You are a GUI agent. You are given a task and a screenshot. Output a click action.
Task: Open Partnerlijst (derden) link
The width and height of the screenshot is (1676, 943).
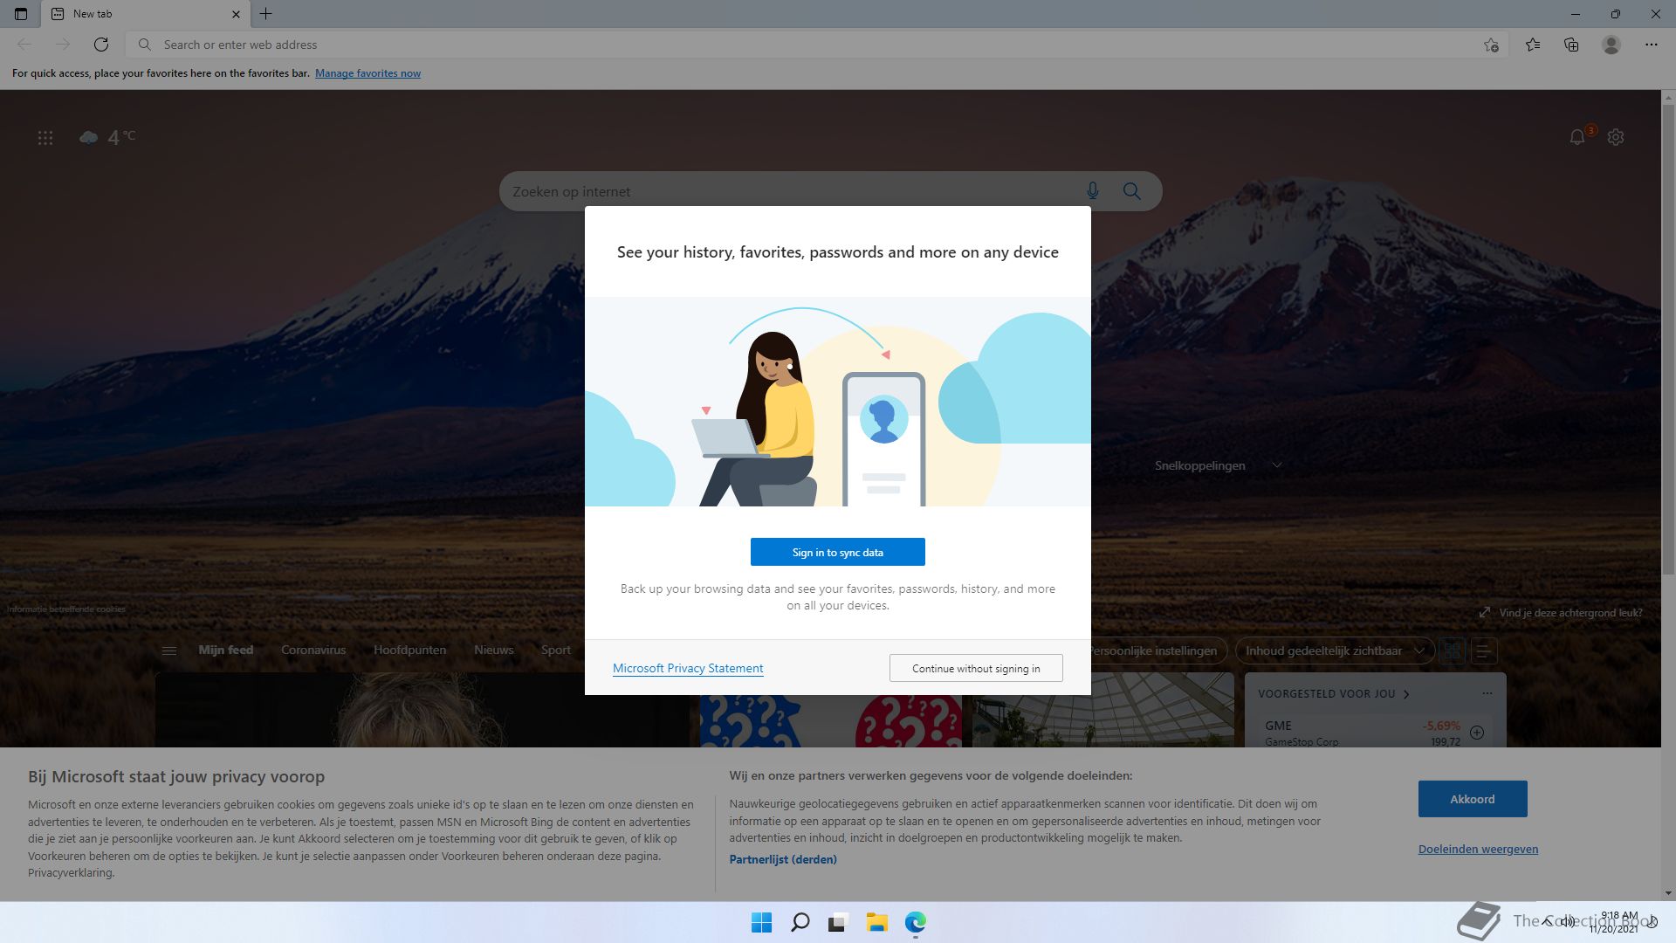(x=783, y=859)
